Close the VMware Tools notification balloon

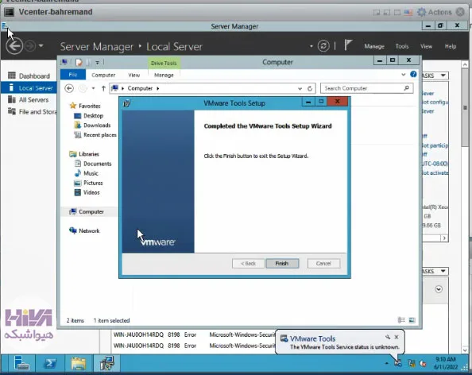[397, 337]
